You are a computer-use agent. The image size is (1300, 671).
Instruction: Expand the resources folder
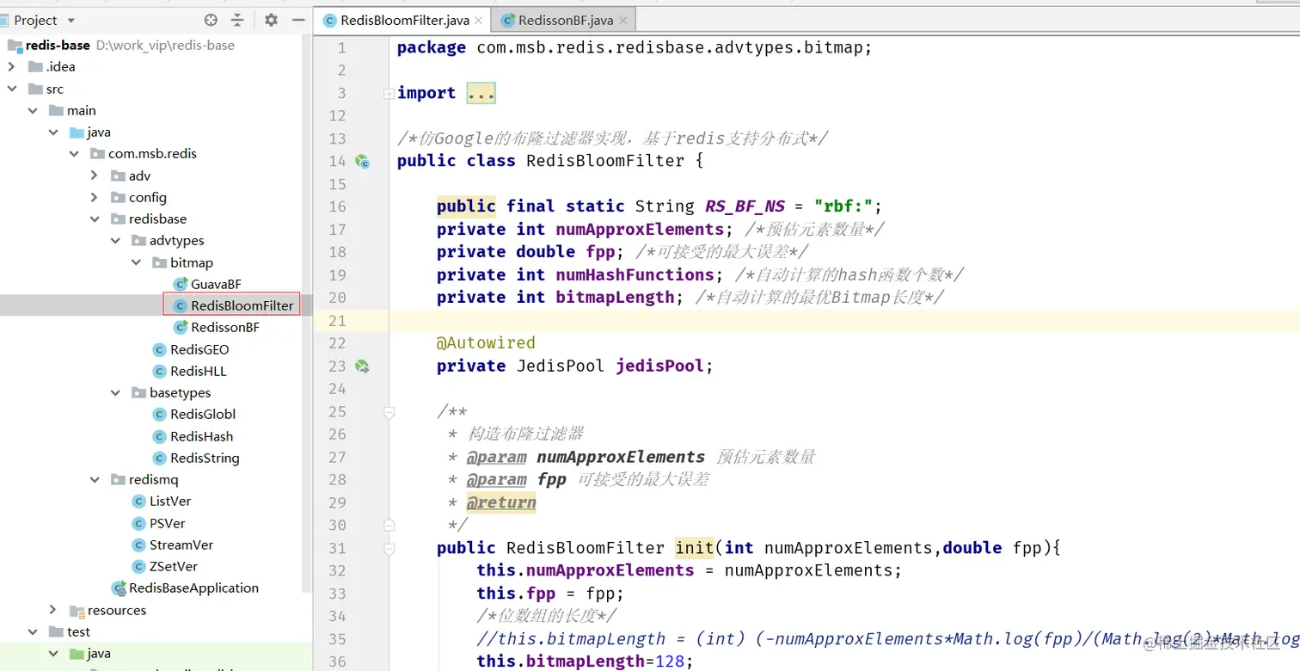53,610
